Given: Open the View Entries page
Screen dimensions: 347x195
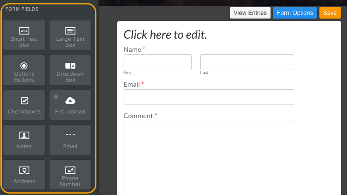Looking at the screenshot, I should click(x=250, y=13).
